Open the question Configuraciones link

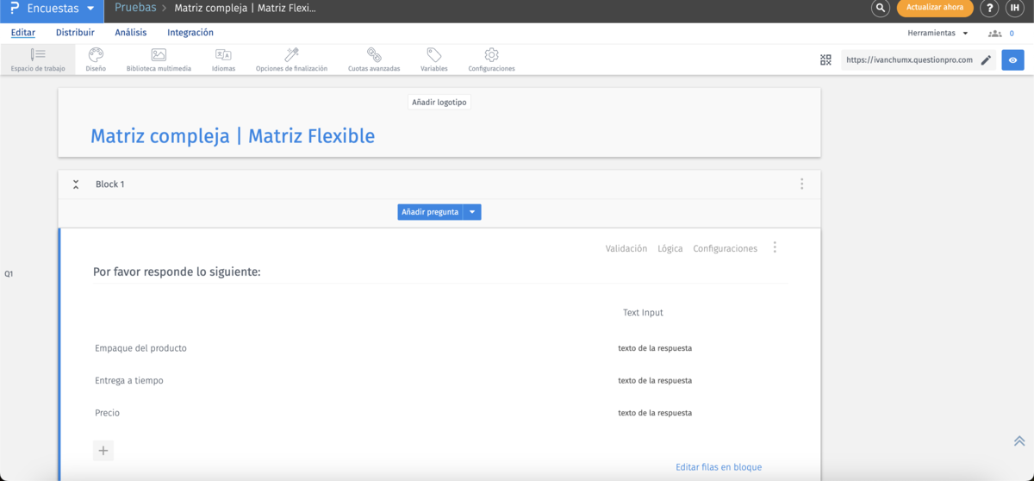tap(726, 248)
